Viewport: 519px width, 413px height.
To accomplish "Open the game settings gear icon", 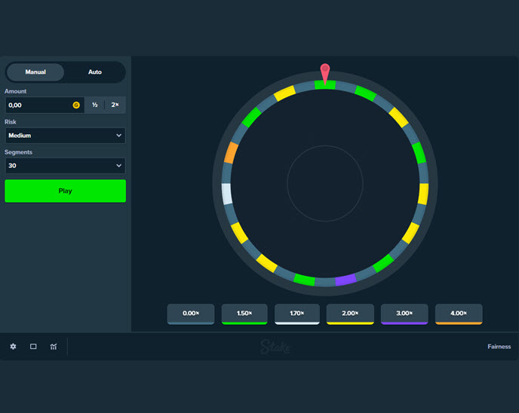I will [13, 347].
